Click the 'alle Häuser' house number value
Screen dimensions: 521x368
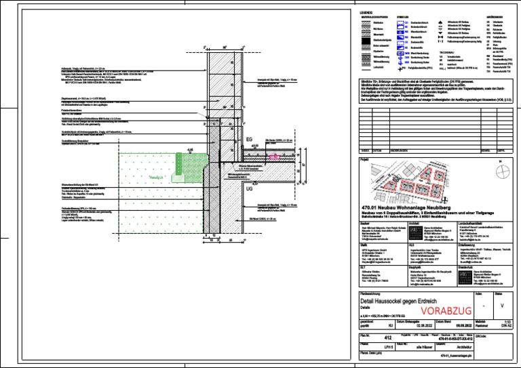tap(424, 347)
